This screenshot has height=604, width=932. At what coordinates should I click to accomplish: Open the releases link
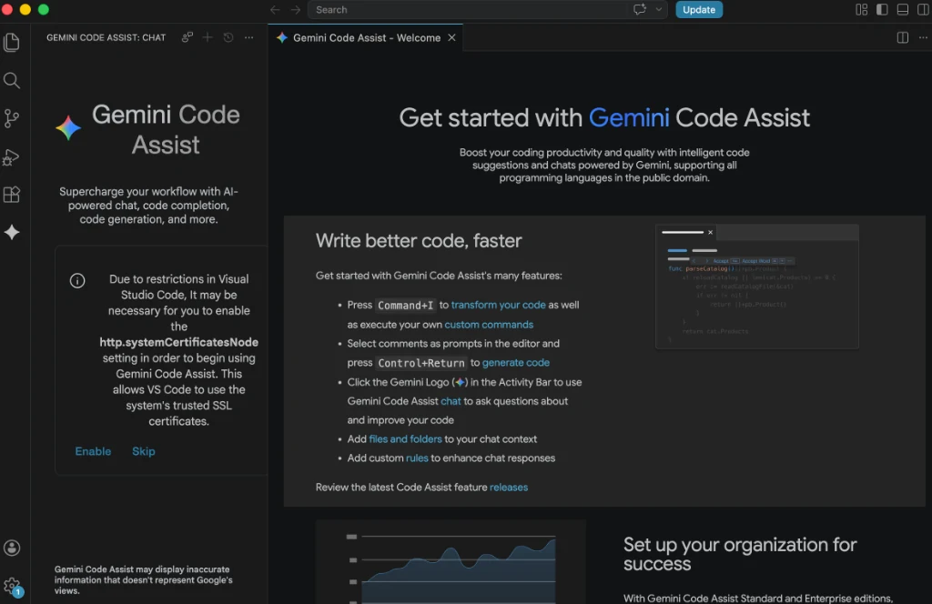pos(509,487)
